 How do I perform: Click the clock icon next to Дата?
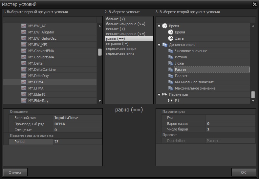(x=170, y=38)
